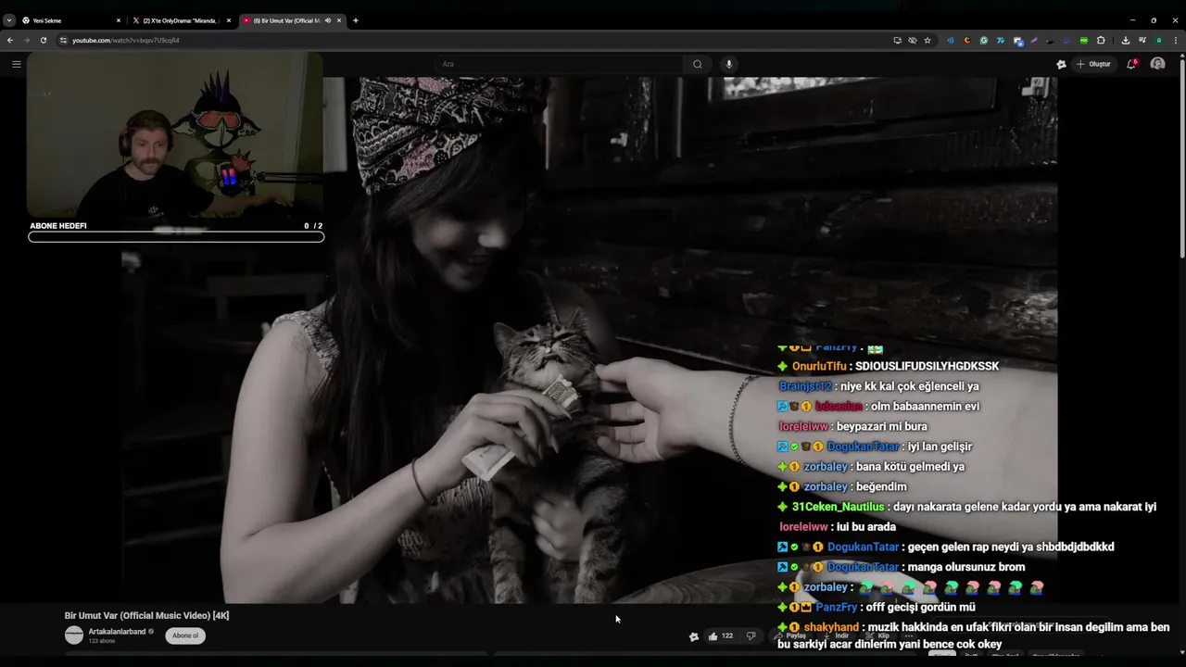Click the youtube.com URL in the address bar
1186x667 pixels.
(x=126, y=40)
